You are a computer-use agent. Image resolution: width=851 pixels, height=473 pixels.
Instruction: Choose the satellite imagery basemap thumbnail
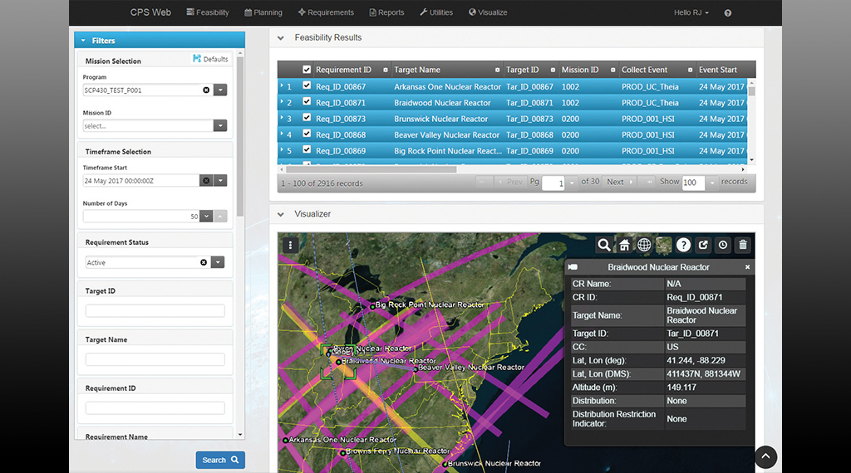pos(663,245)
